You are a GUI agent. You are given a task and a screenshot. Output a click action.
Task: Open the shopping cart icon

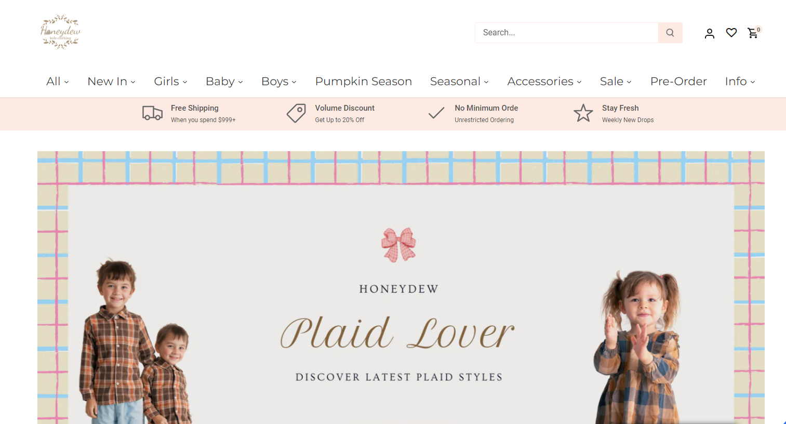(753, 33)
